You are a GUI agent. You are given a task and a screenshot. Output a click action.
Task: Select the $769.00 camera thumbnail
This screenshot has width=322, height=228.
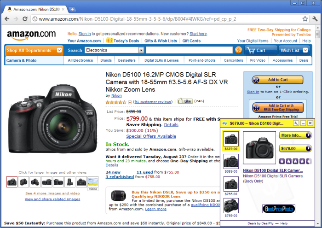pyautogui.click(x=231, y=205)
